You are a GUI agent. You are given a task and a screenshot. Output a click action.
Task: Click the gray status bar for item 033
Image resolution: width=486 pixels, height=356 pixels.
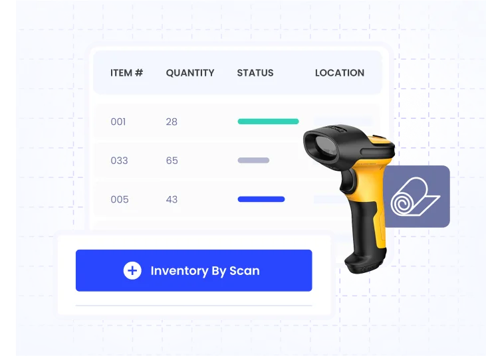(253, 160)
